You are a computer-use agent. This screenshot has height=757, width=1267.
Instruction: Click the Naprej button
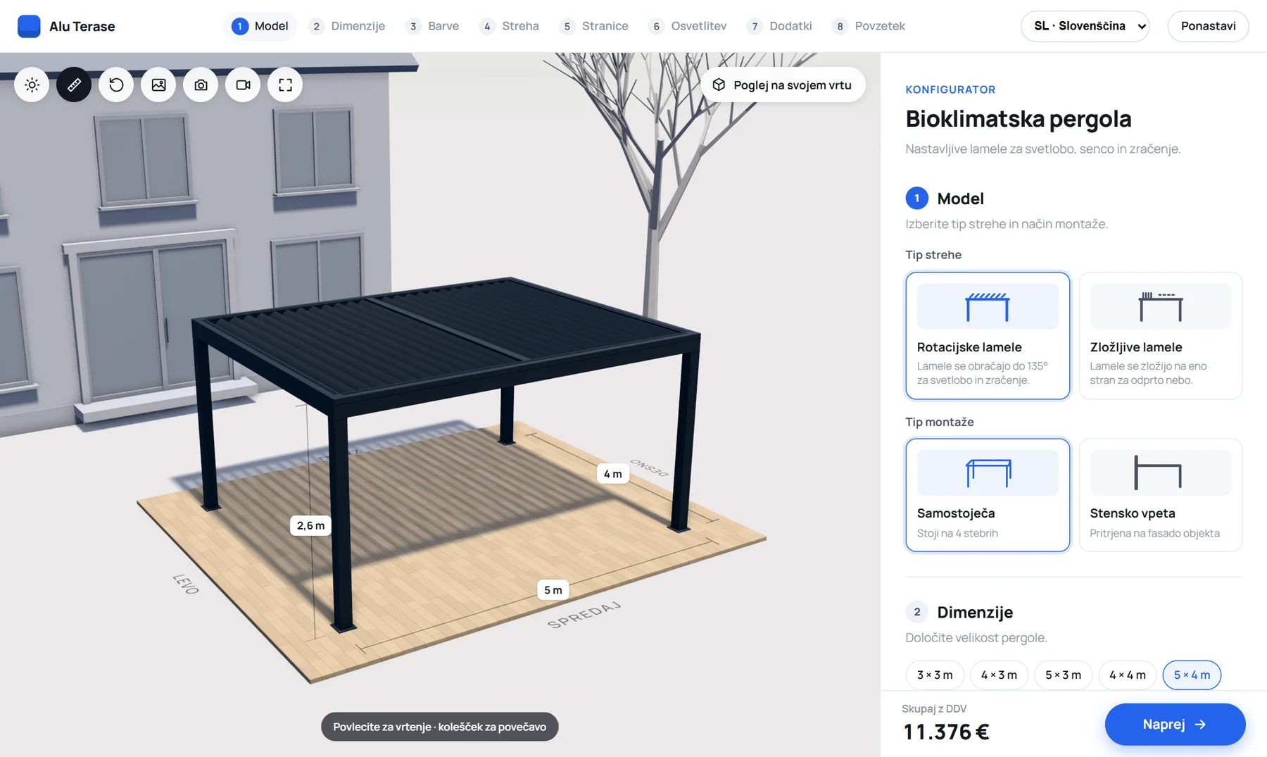pos(1175,724)
